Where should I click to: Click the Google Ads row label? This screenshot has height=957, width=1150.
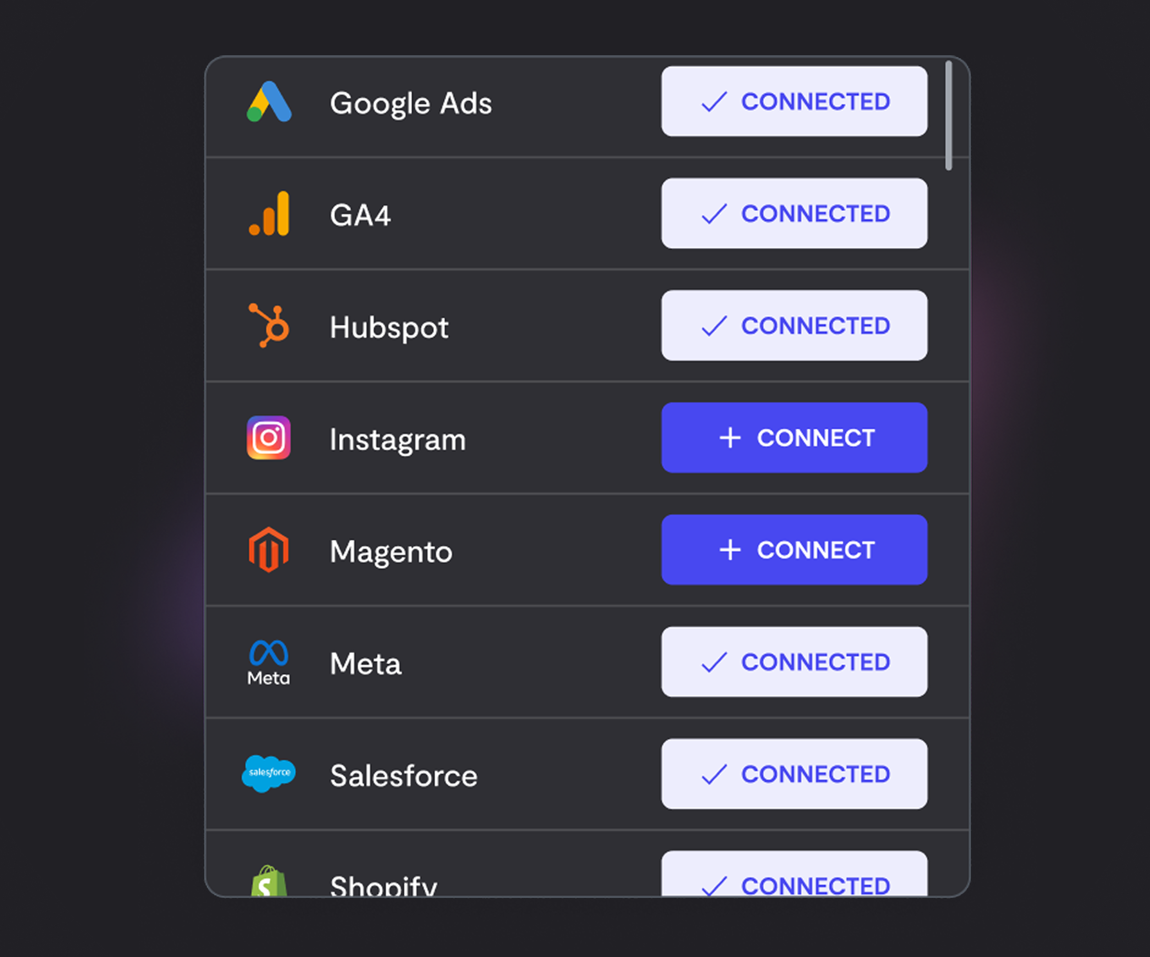[x=411, y=103]
